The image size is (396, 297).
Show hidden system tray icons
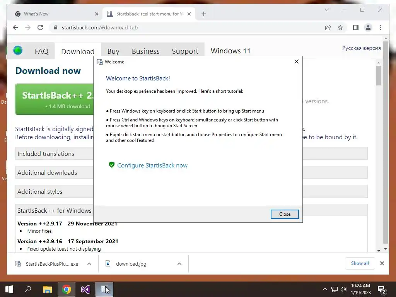(325, 289)
